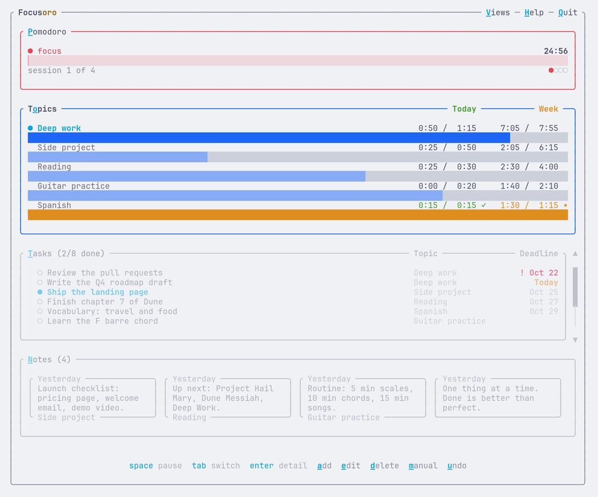Viewport: 598px width, 497px height.
Task: Toggle 'Ship the landing page' task circle
Action: (x=40, y=292)
